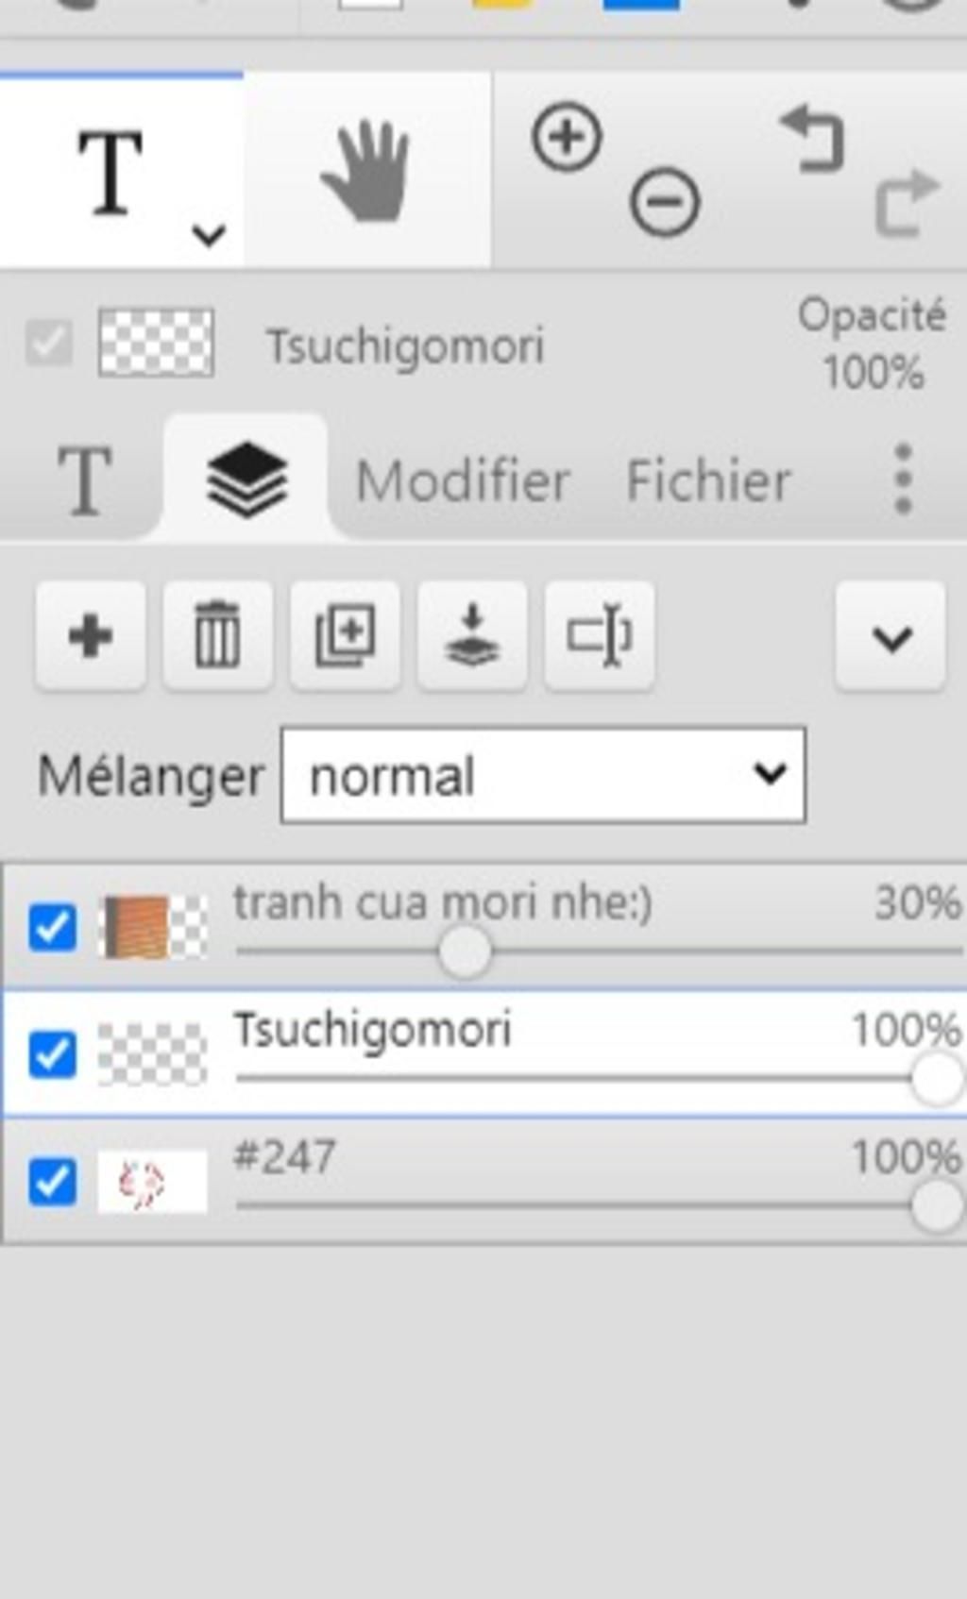The width and height of the screenshot is (967, 1599).
Task: Click the zoom out icon
Action: point(665,201)
